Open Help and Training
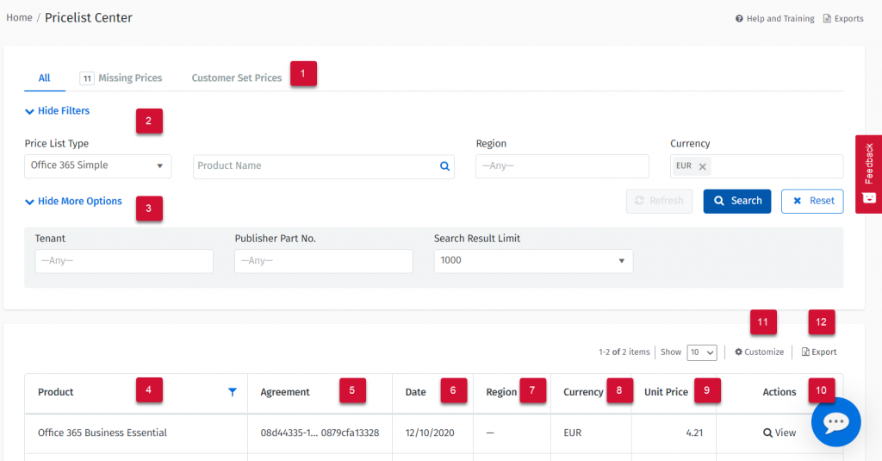This screenshot has width=882, height=461. coord(774,19)
